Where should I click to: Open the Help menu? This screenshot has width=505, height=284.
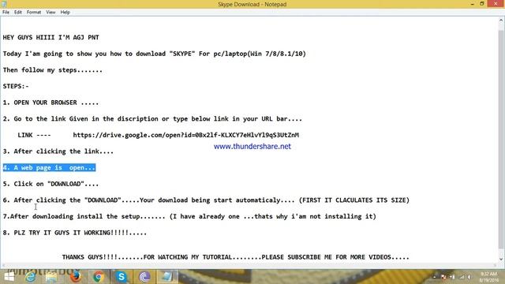(x=65, y=13)
